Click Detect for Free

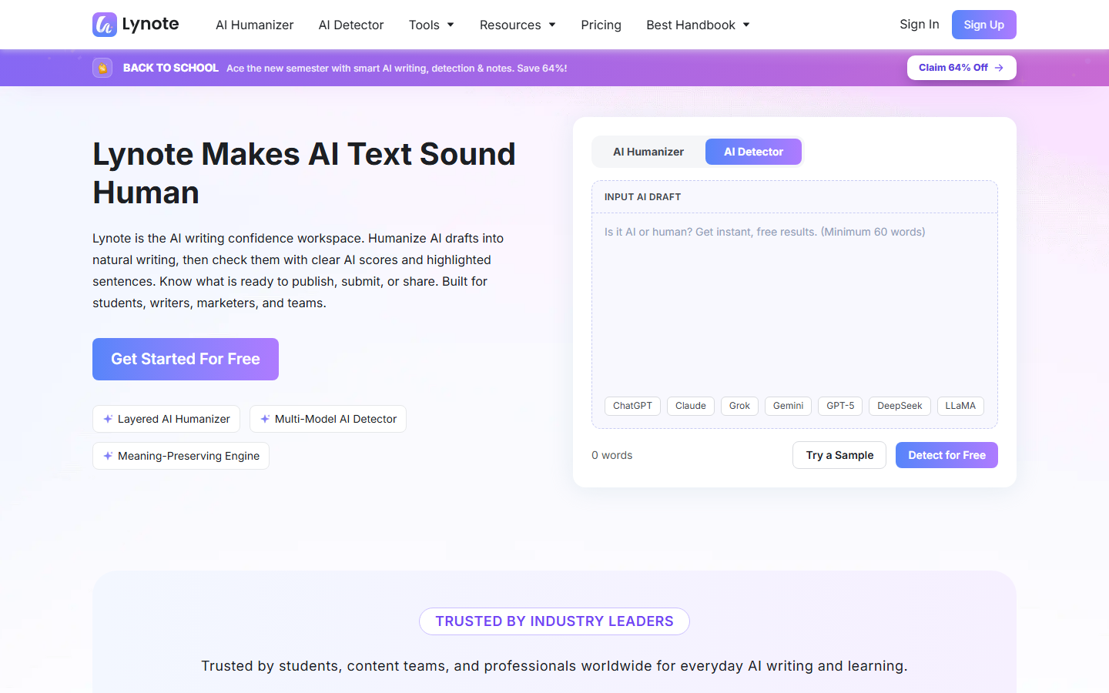[x=947, y=455]
